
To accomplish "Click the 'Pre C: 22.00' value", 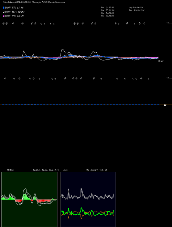I will coord(108,16).
